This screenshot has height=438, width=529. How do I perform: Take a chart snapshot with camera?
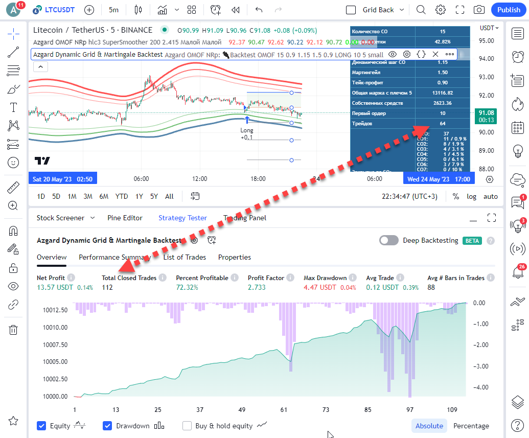tap(479, 10)
